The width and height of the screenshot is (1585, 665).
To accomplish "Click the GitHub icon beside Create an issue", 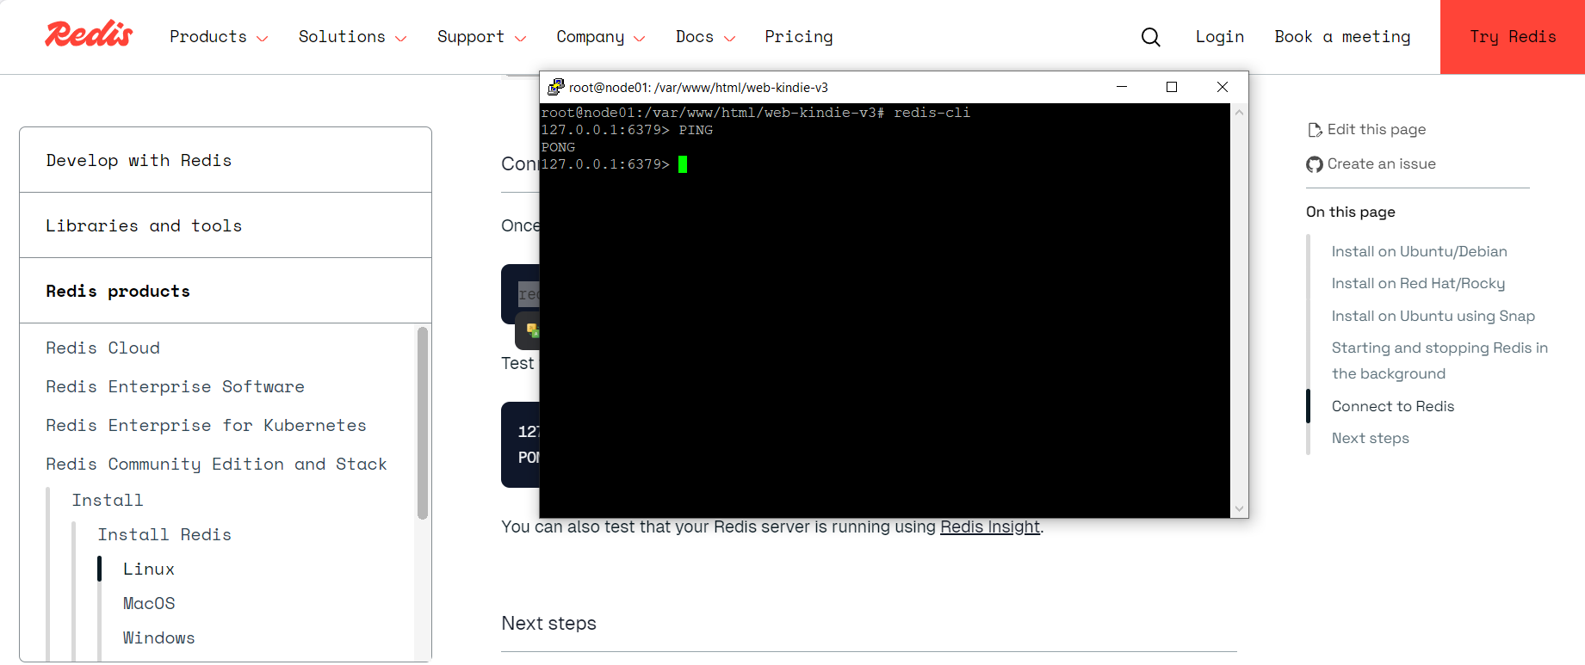I will [x=1315, y=164].
